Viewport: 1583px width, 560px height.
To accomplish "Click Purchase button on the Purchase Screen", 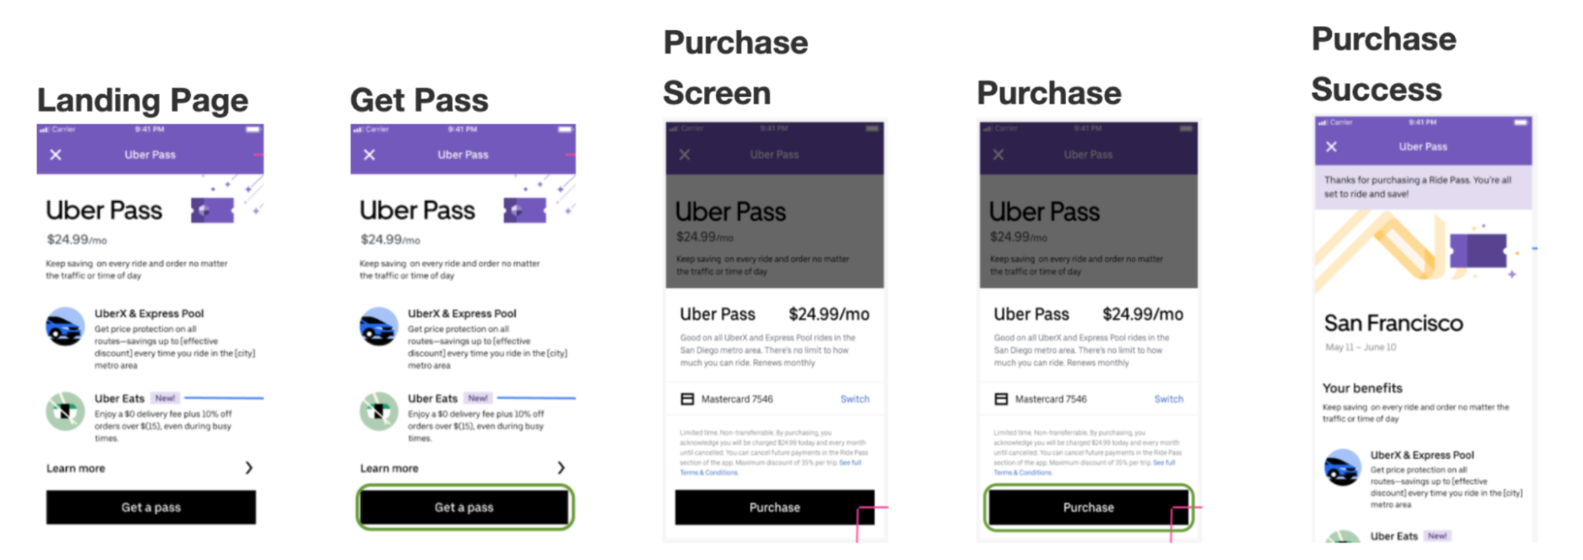I will 774,508.
